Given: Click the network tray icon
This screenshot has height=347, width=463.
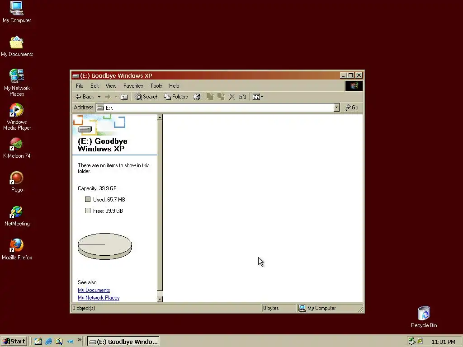Looking at the screenshot, I should [x=412, y=341].
